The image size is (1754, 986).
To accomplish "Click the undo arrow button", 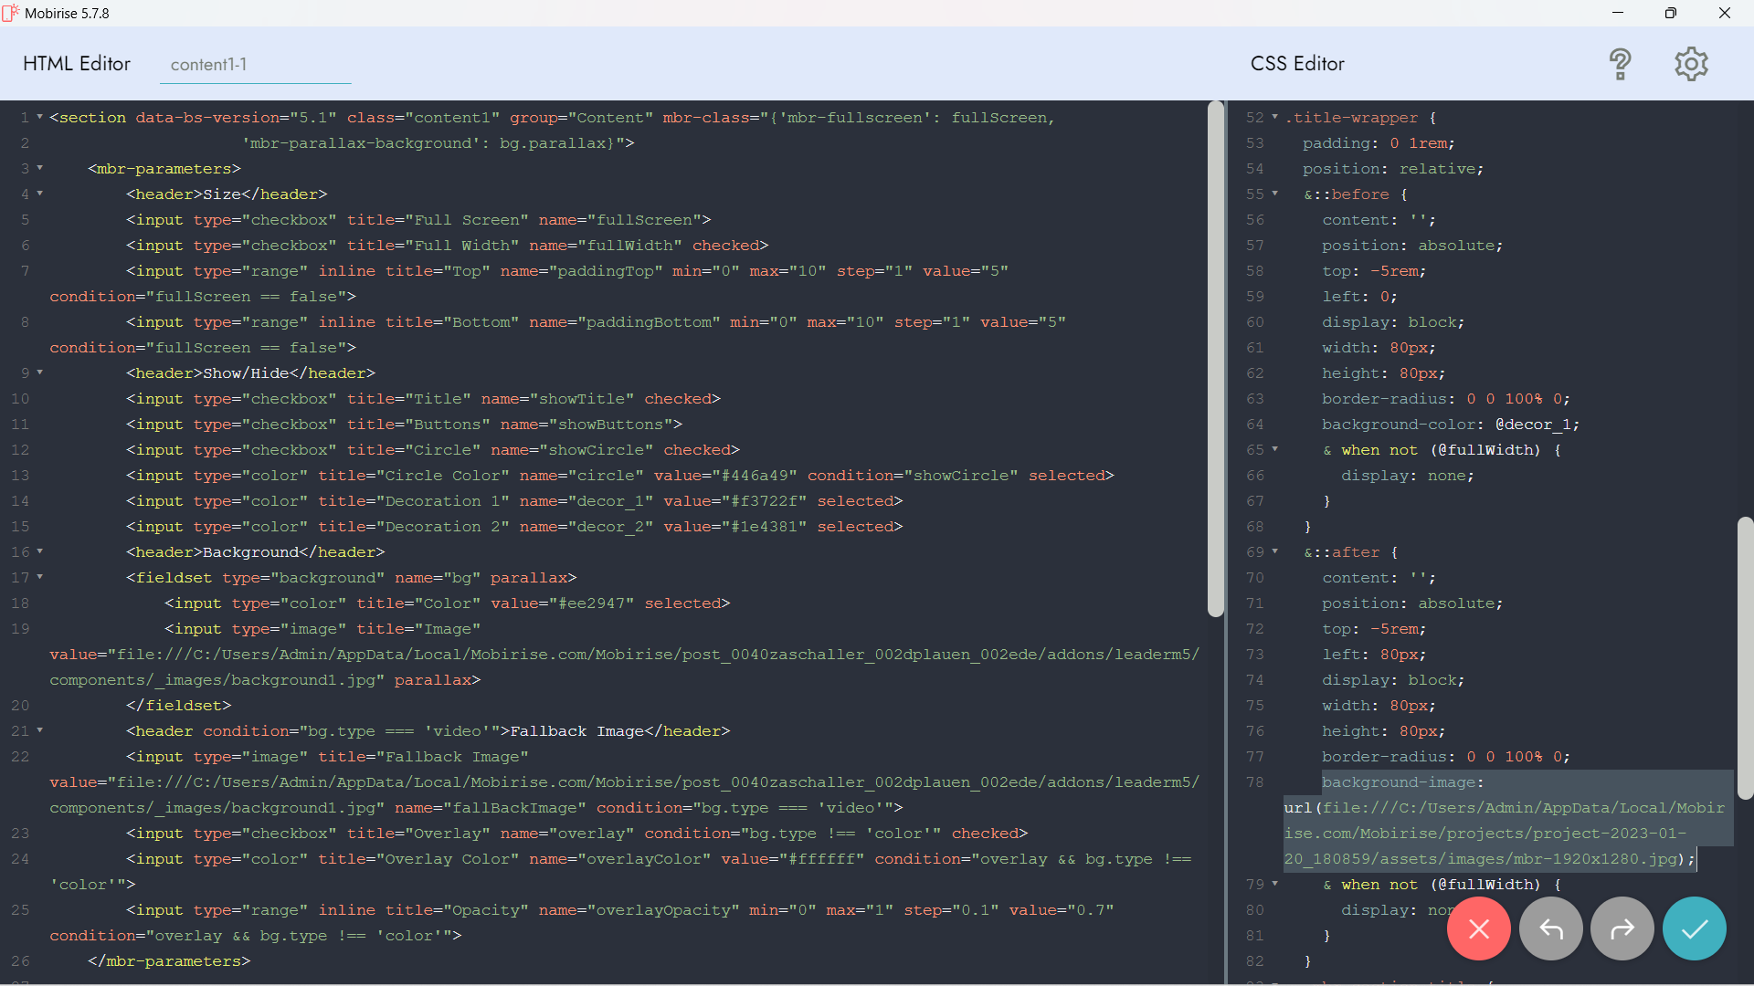I will pos(1550,928).
